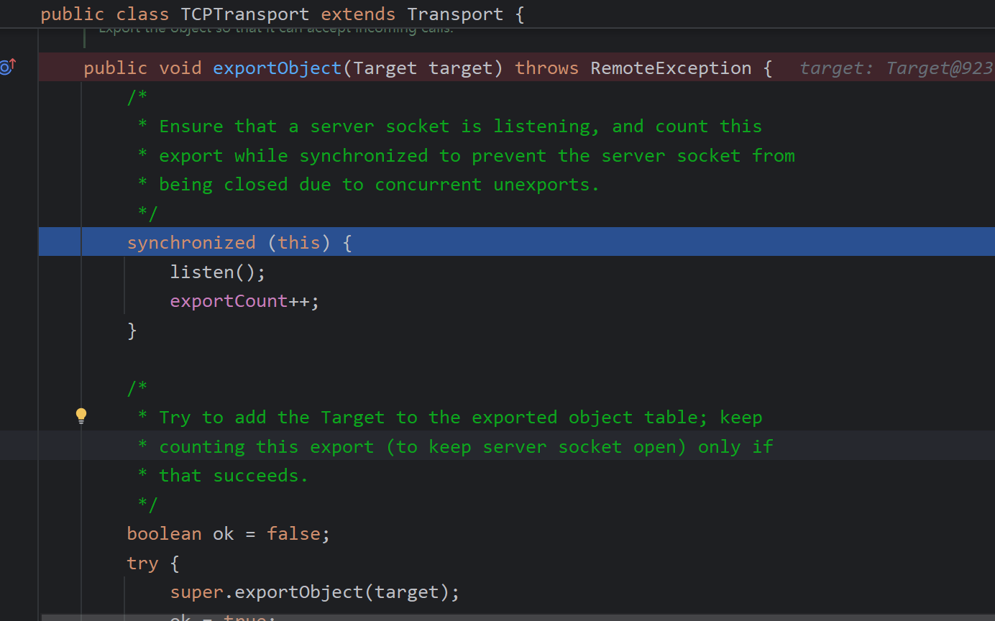The height and width of the screenshot is (621, 995).
Task: Click the 'target' argument in super.exportObject call
Action: point(407,592)
